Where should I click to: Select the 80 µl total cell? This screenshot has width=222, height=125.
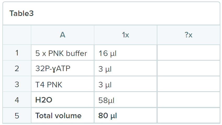click(x=108, y=116)
